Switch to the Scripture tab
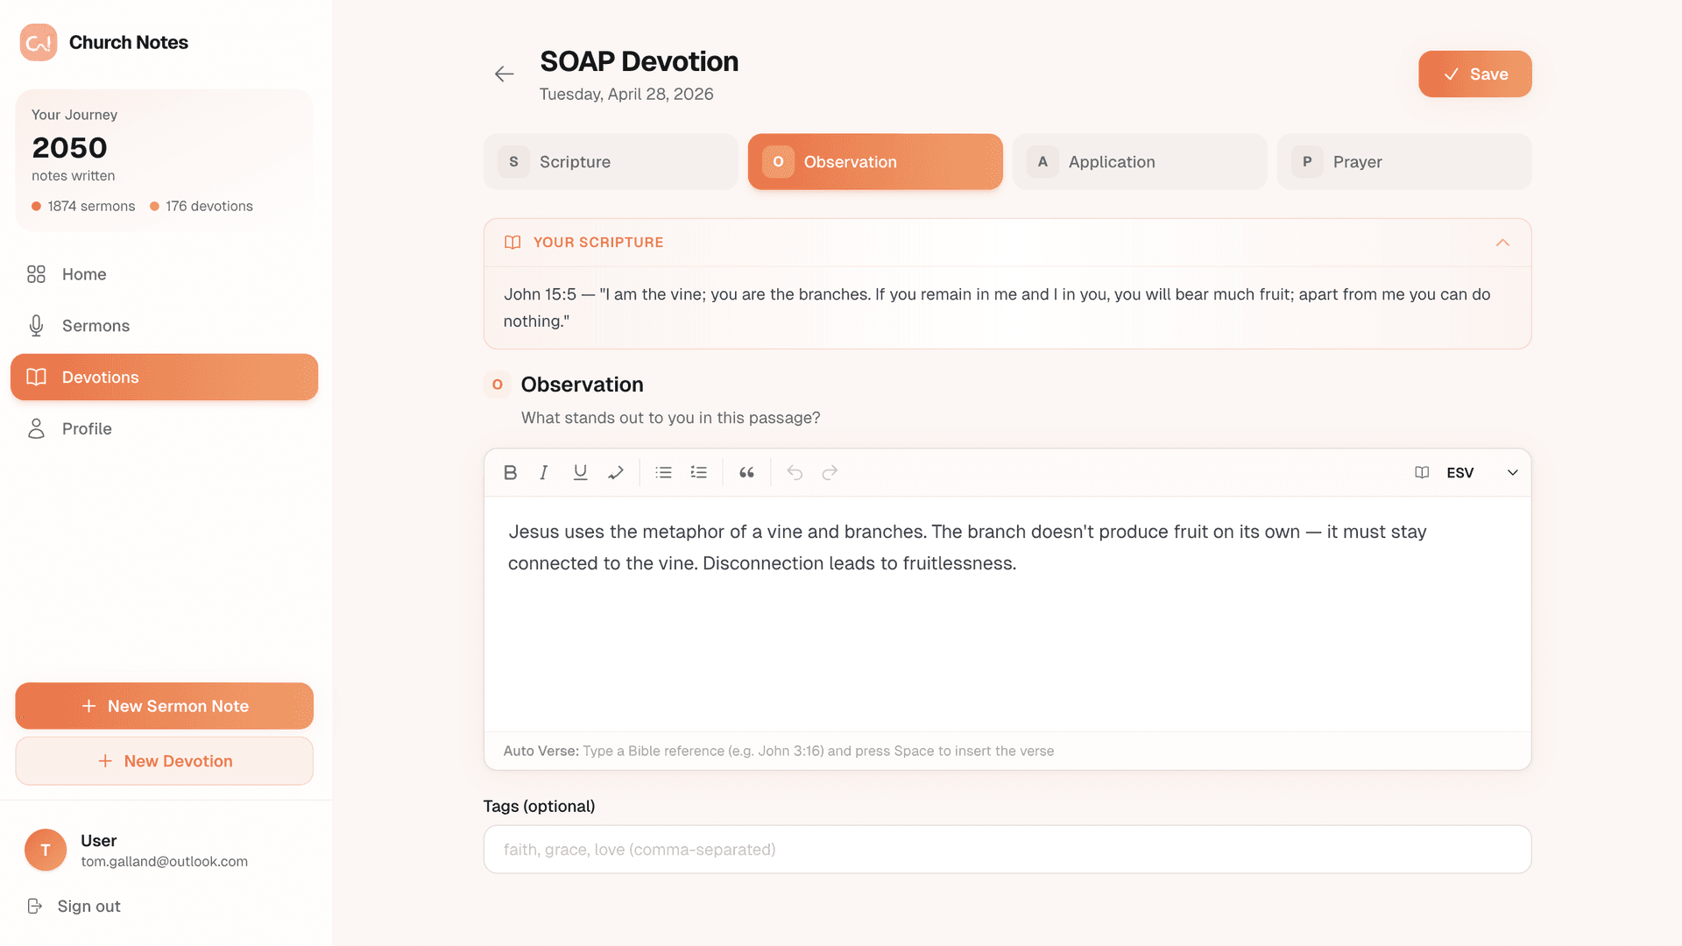This screenshot has width=1682, height=946. click(x=610, y=161)
